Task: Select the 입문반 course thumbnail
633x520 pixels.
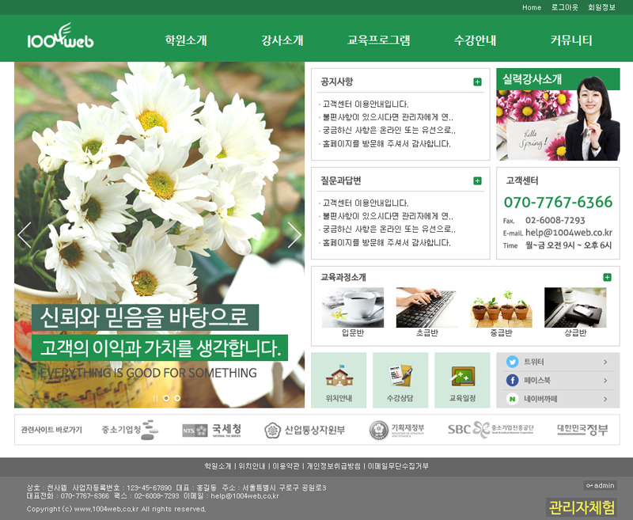Action: (x=353, y=308)
